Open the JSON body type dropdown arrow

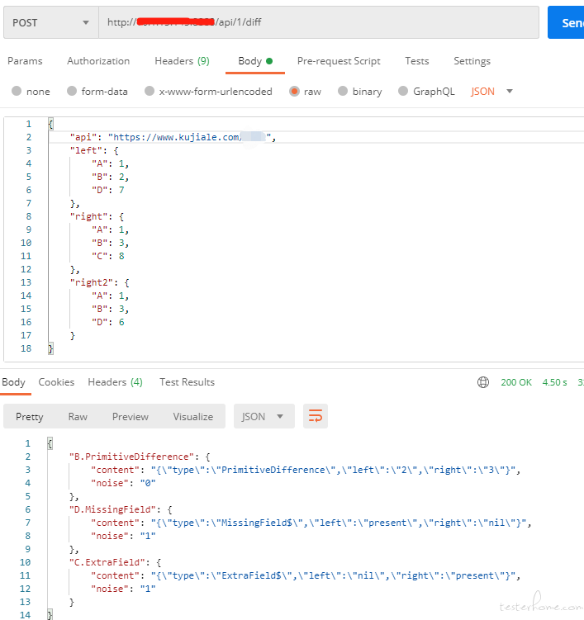510,92
